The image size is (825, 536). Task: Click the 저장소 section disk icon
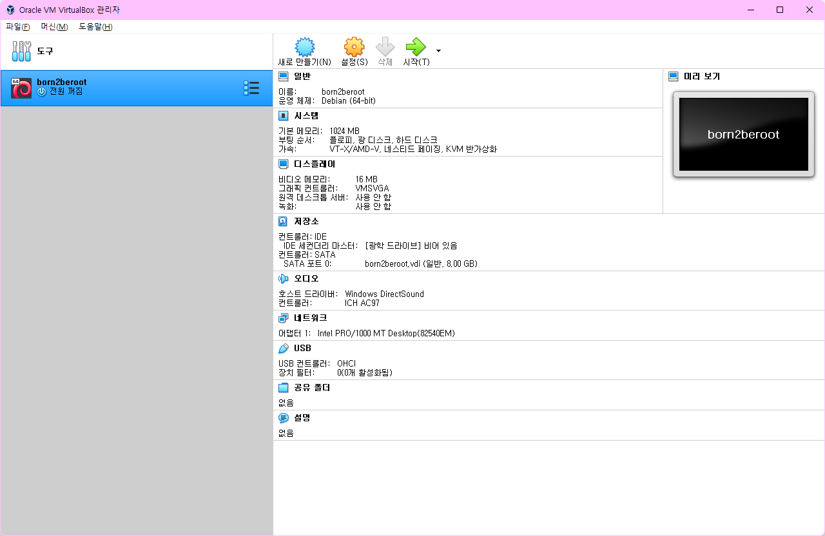tap(283, 221)
